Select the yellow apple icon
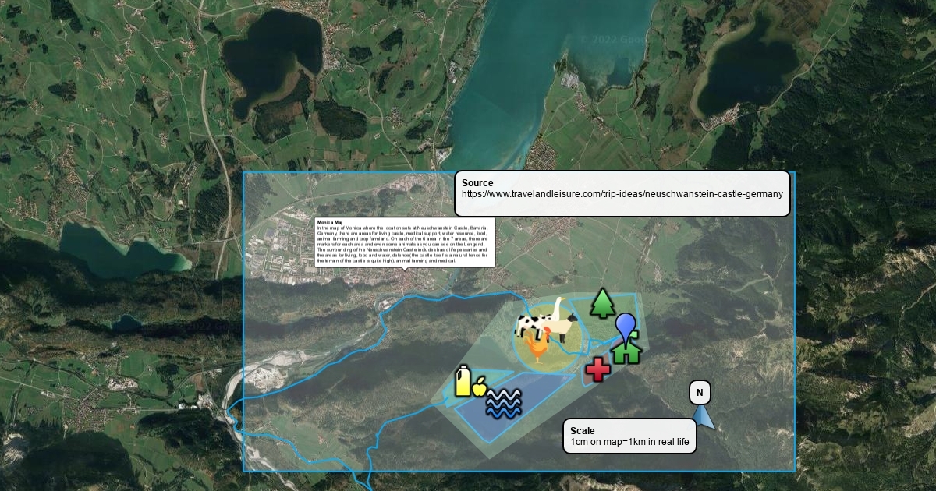 pyautogui.click(x=480, y=385)
